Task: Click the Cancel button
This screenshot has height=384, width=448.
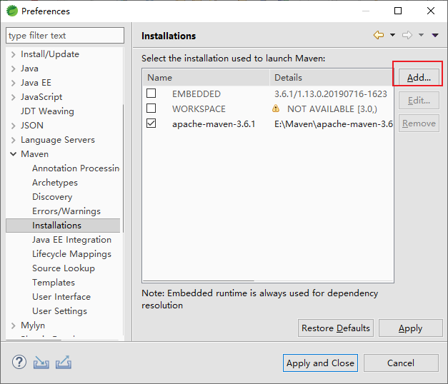Action: 401,363
